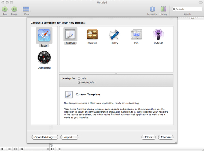Select the RSS template
The width and height of the screenshot is (204, 151).
click(x=136, y=37)
